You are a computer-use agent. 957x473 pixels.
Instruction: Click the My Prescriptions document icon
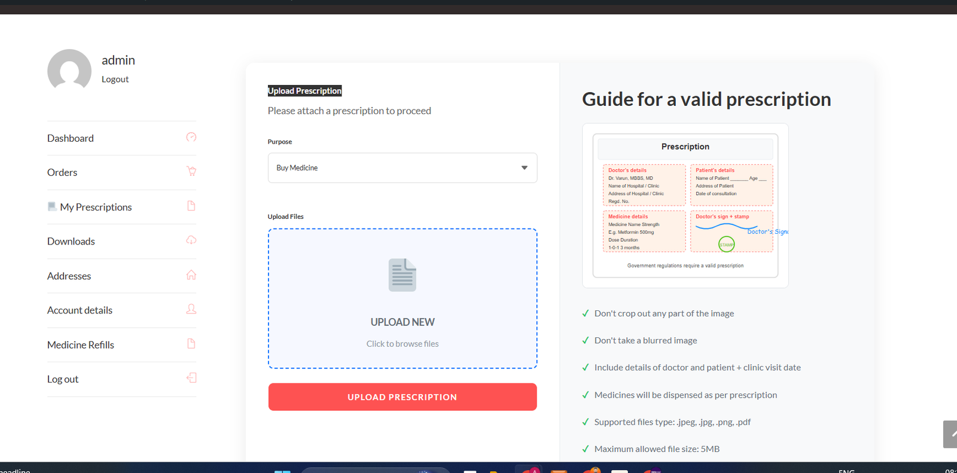click(191, 206)
